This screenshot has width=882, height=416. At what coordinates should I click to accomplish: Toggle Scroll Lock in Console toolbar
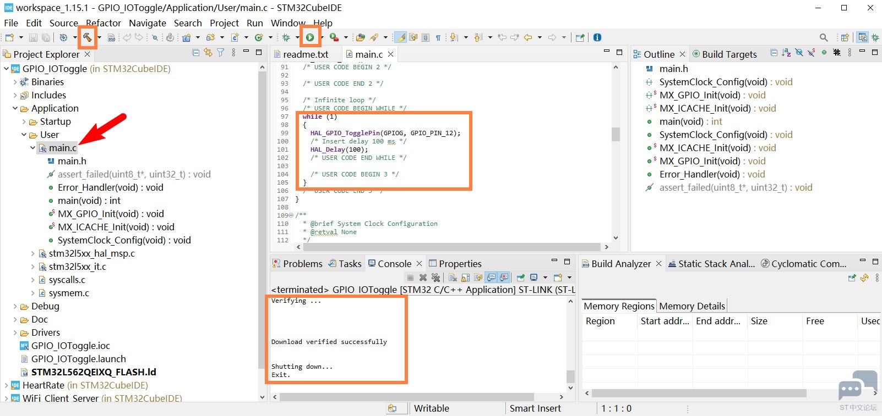click(x=465, y=278)
